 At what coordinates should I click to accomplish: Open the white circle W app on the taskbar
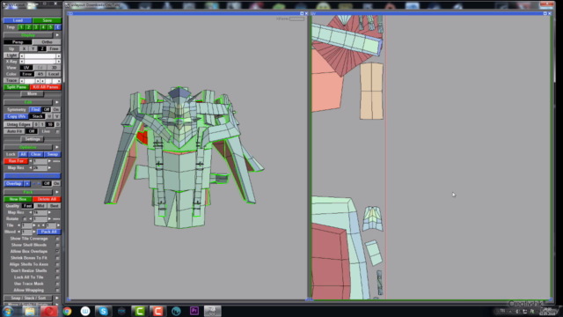point(85,311)
